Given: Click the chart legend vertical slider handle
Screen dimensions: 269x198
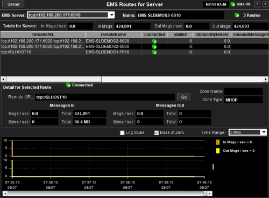Looking at the screenshot, I should [213, 167].
